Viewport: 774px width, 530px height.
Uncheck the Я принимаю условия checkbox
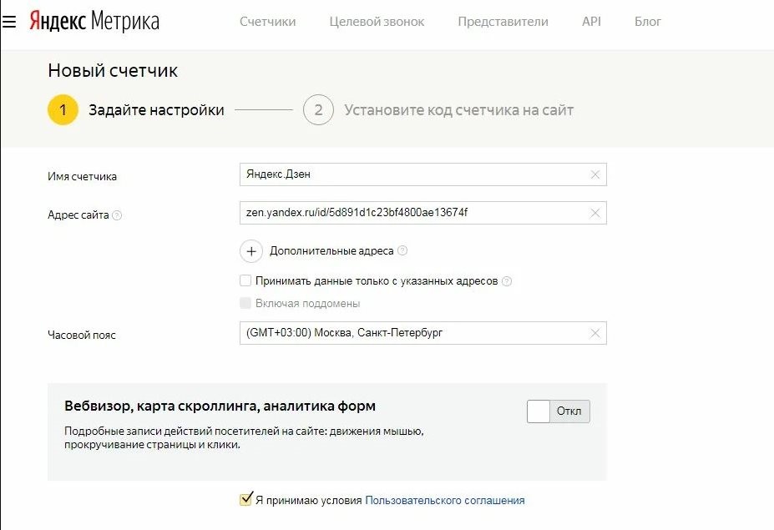click(x=245, y=500)
